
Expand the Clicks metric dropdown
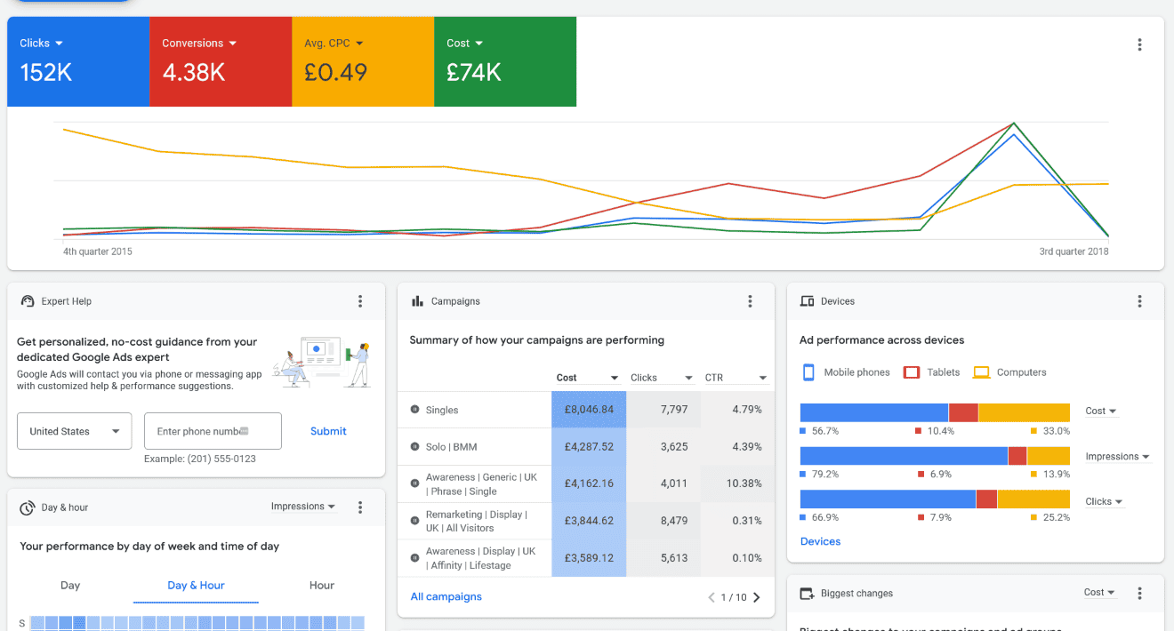pyautogui.click(x=42, y=43)
